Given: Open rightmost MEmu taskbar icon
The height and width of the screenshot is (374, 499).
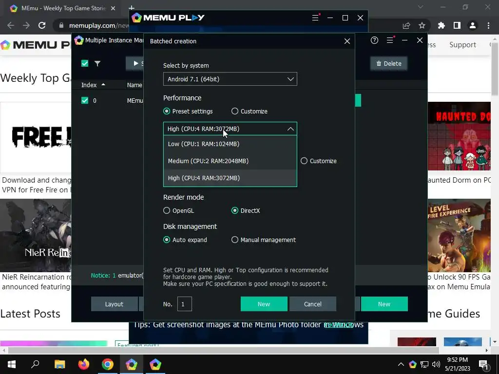Looking at the screenshot, I should 155,364.
